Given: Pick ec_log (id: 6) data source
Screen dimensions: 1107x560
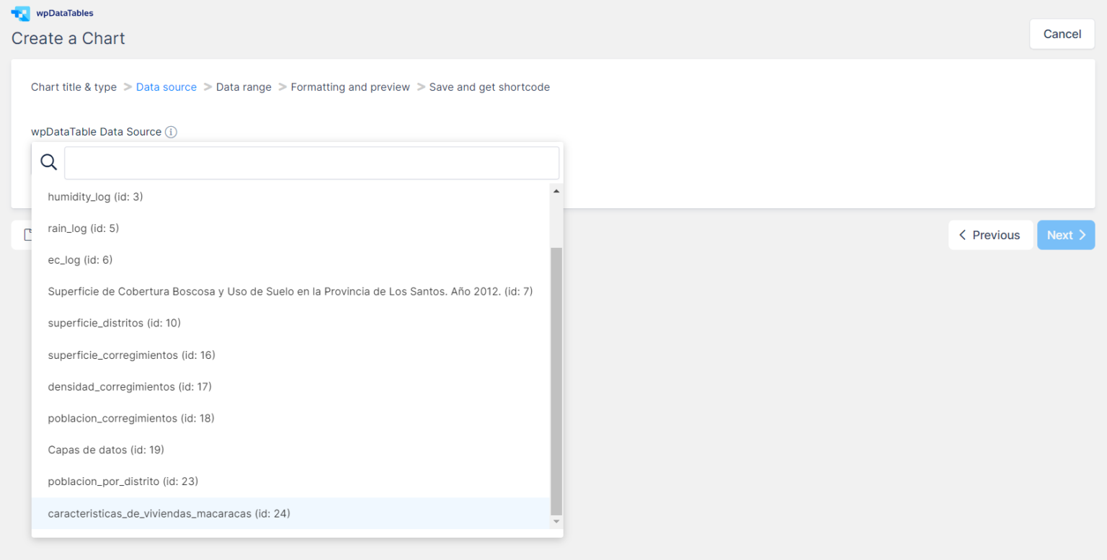Looking at the screenshot, I should click(80, 260).
